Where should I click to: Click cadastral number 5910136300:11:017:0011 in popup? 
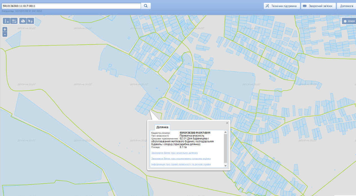coord(195,133)
